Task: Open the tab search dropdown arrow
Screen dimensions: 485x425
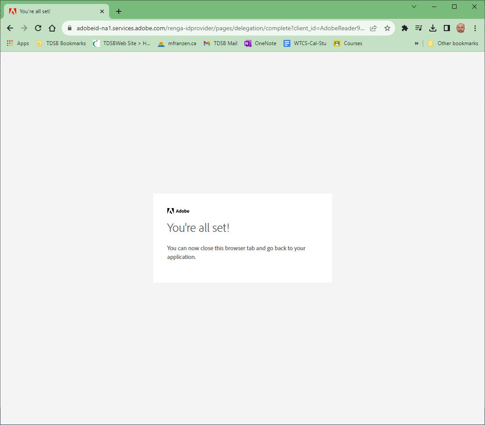Action: pyautogui.click(x=414, y=7)
